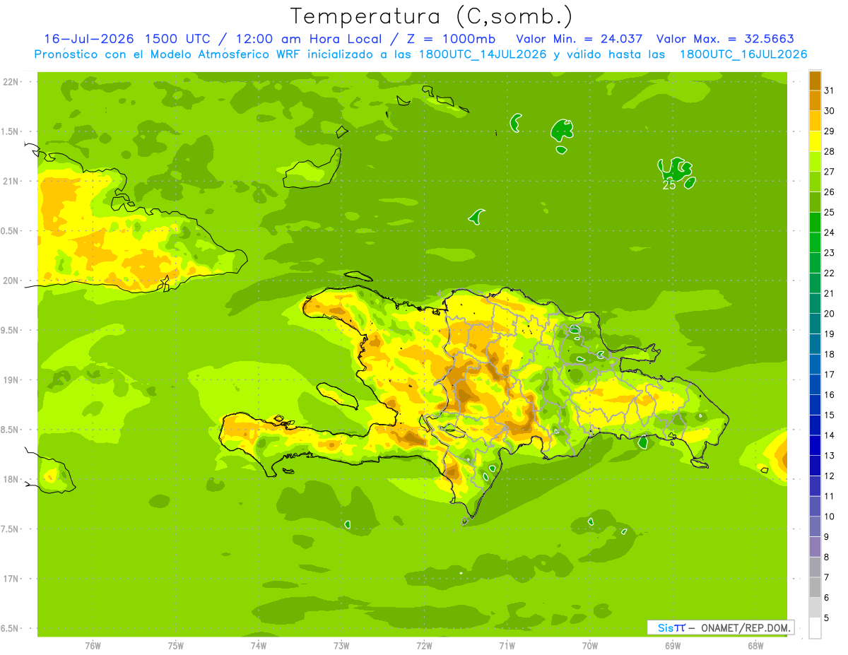The height and width of the screenshot is (655, 848).
Task: Click the SisTT logo in the credit box
Action: pyautogui.click(x=671, y=627)
